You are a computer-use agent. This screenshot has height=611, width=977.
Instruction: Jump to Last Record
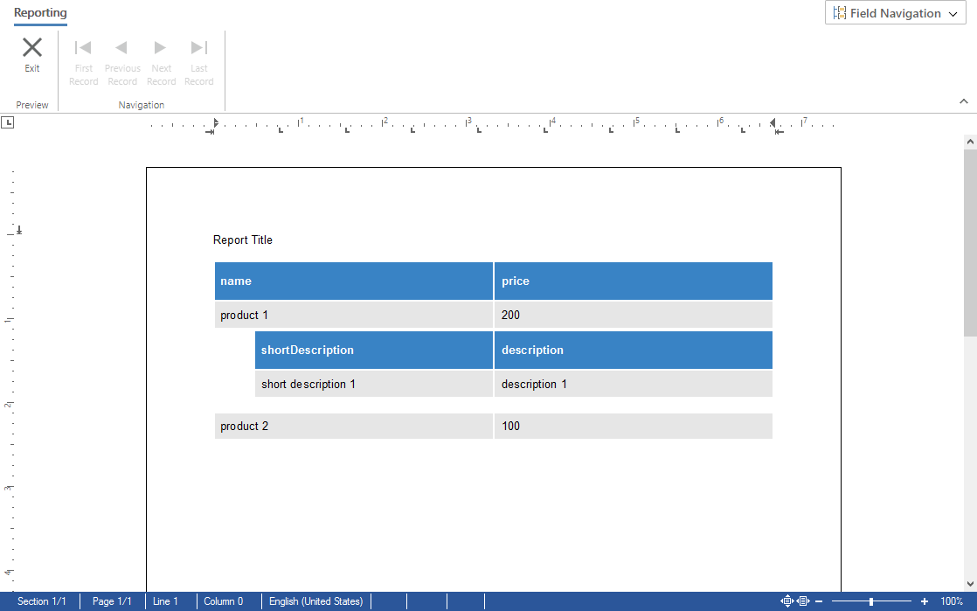coord(198,63)
